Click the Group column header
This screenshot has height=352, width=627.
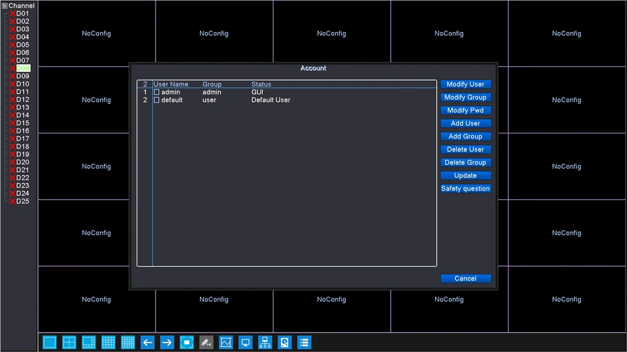click(x=212, y=85)
